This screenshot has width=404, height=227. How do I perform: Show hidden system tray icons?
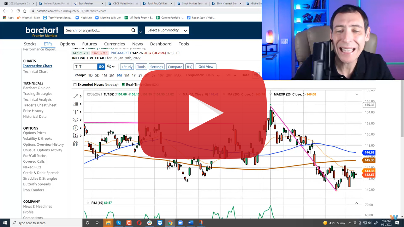tap(350, 223)
